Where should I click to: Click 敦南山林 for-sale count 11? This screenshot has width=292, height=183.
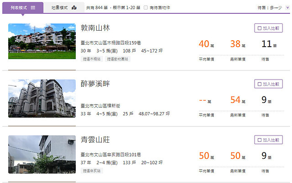[269, 44]
